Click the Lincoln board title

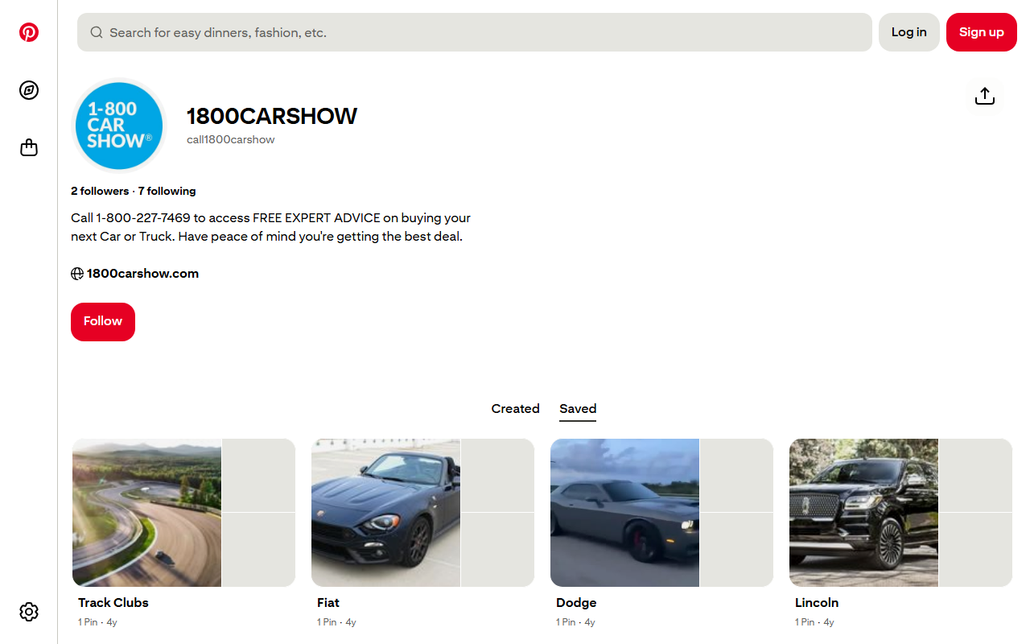[817, 603]
